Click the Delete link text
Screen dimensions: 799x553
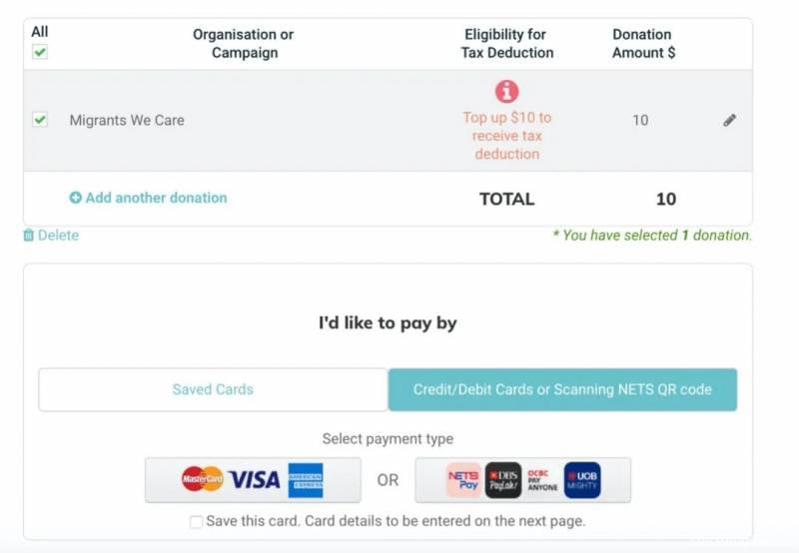point(58,236)
